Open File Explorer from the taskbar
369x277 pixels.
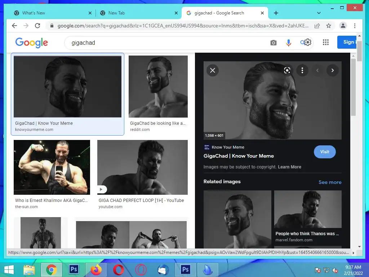point(29,270)
